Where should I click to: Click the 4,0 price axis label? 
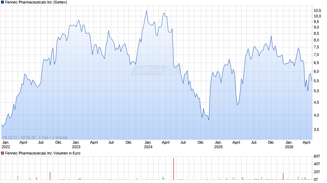tap(316, 116)
